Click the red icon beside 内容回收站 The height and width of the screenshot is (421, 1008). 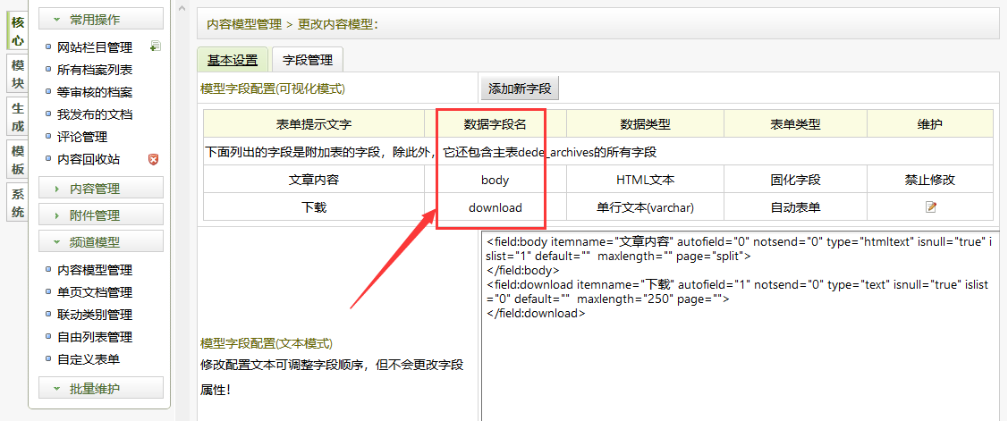pos(153,159)
